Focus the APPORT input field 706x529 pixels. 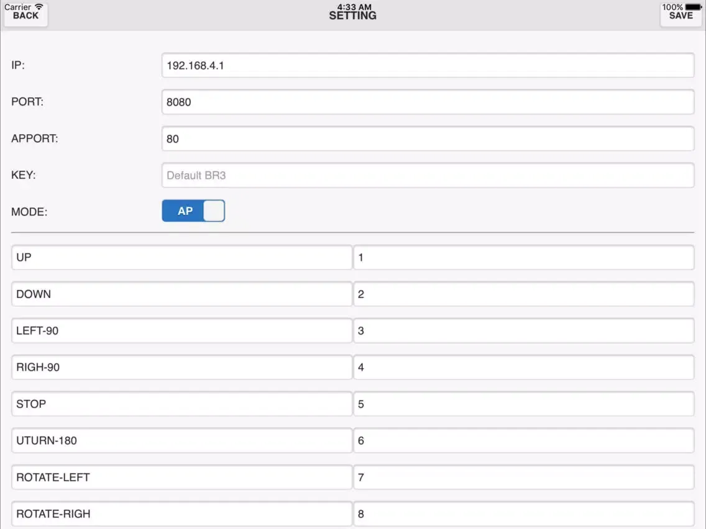click(428, 138)
